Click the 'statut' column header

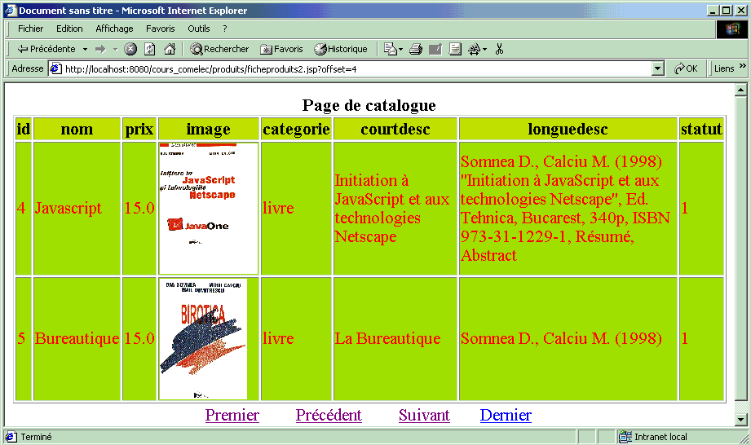tap(701, 130)
